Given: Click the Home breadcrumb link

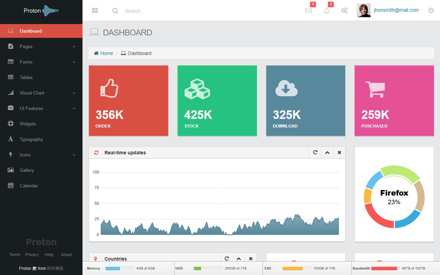Looking at the screenshot, I should pyautogui.click(x=107, y=53).
